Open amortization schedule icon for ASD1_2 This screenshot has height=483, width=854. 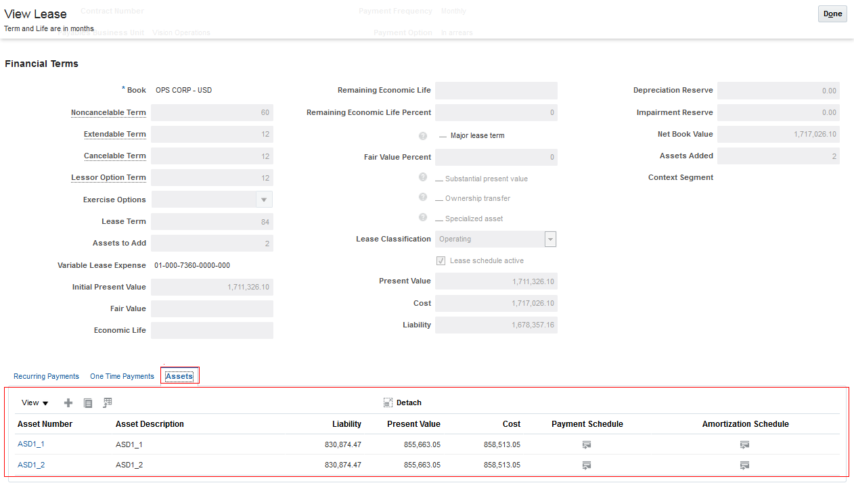click(x=744, y=465)
